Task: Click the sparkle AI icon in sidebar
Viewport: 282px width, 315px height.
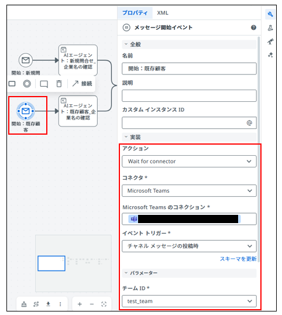Action: point(270,55)
